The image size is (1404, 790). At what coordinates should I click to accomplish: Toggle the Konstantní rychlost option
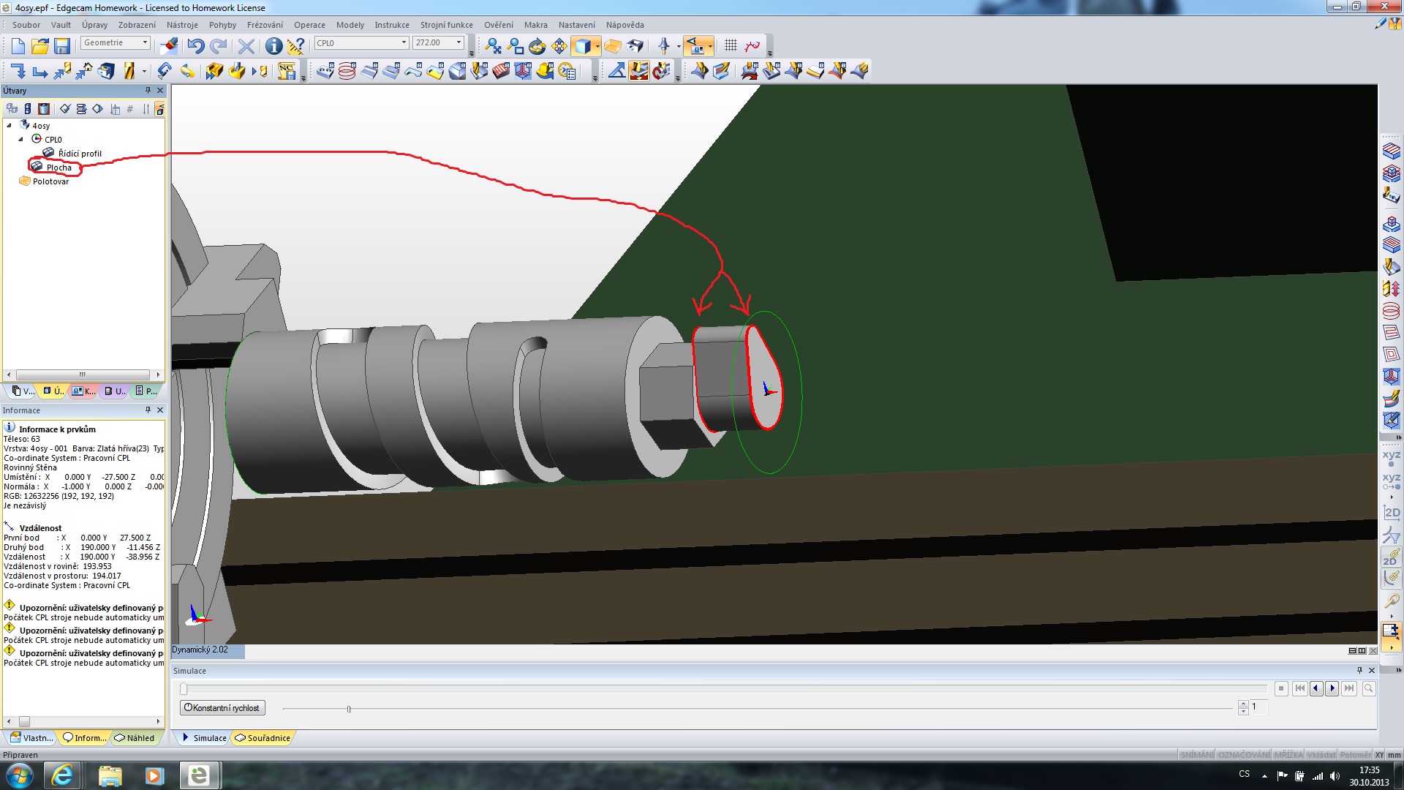(x=222, y=708)
